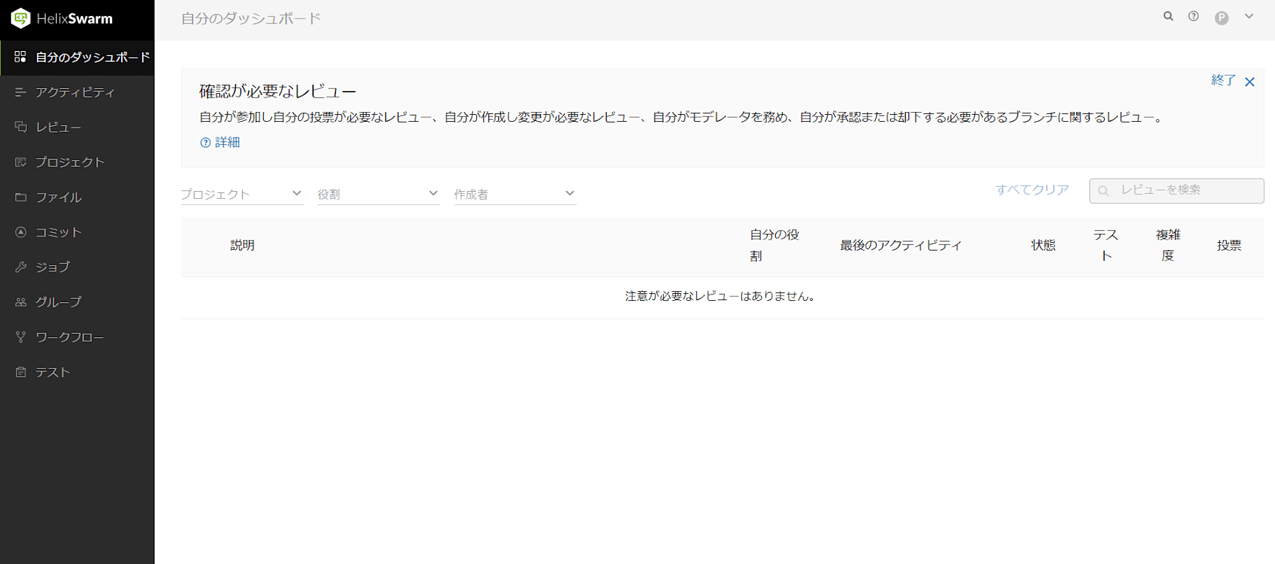The width and height of the screenshot is (1275, 564).
Task: Click the dashboard grid icon in sidebar
Action: coord(20,57)
